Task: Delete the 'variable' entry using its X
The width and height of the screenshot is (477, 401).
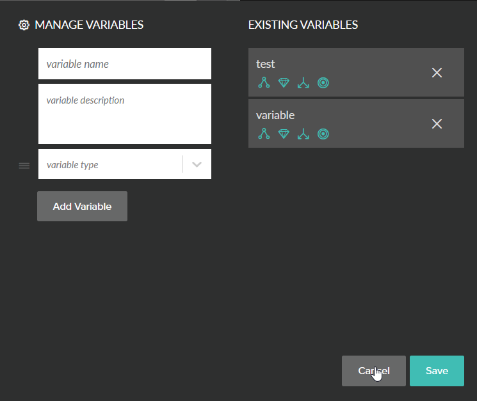Action: click(x=437, y=123)
